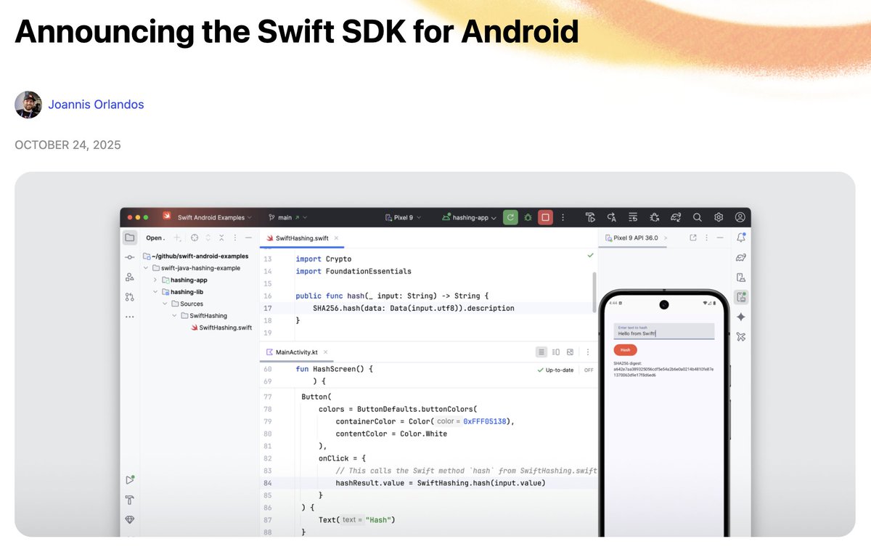Image resolution: width=871 pixels, height=552 pixels.
Task: Open the gem-shaped tool window icon
Action: [x=129, y=519]
